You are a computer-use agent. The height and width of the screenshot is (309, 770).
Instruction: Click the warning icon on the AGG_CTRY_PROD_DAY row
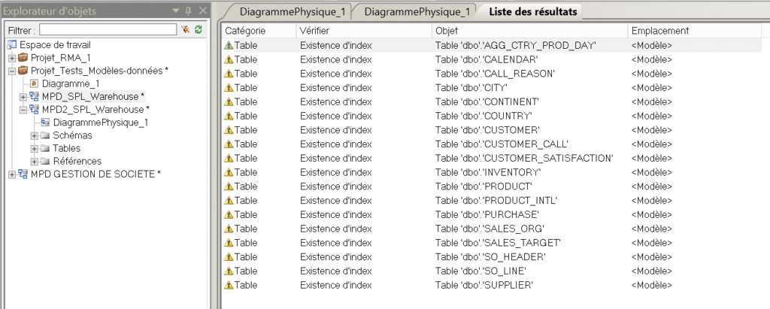(229, 45)
